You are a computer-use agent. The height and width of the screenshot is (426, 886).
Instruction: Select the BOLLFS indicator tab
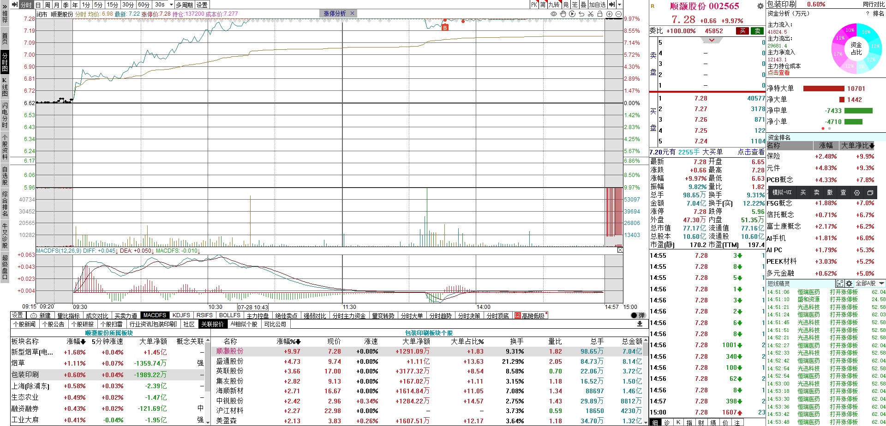[230, 315]
